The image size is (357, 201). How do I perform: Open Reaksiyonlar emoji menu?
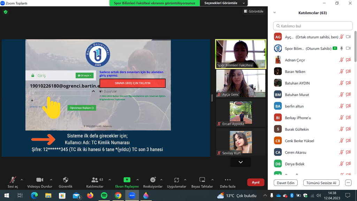click(x=153, y=180)
